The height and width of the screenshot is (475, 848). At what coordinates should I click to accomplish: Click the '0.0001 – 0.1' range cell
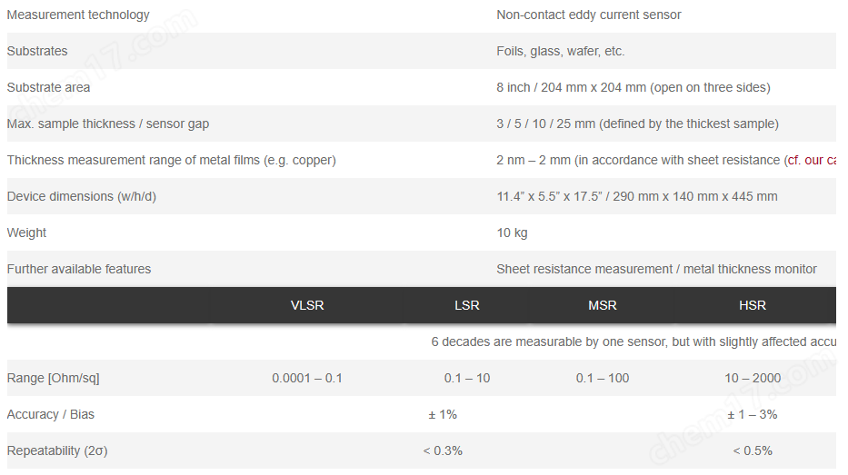point(307,378)
